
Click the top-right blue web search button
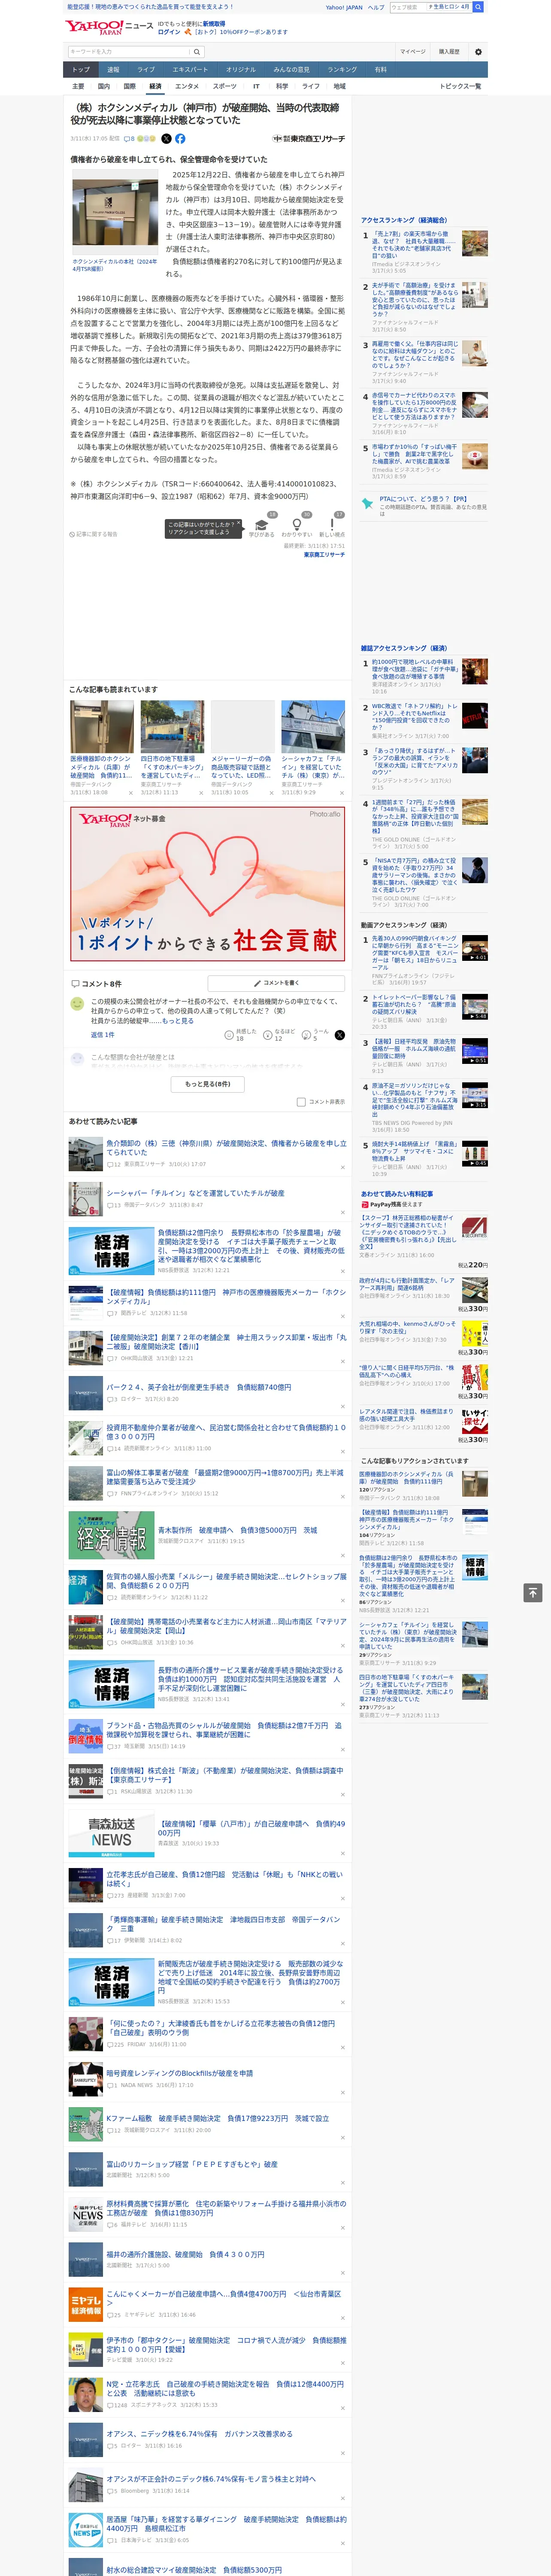(x=478, y=7)
